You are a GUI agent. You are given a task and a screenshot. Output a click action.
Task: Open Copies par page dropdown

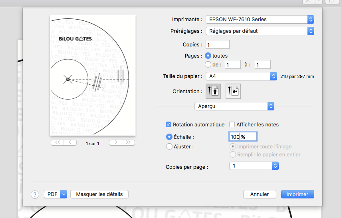point(254,166)
